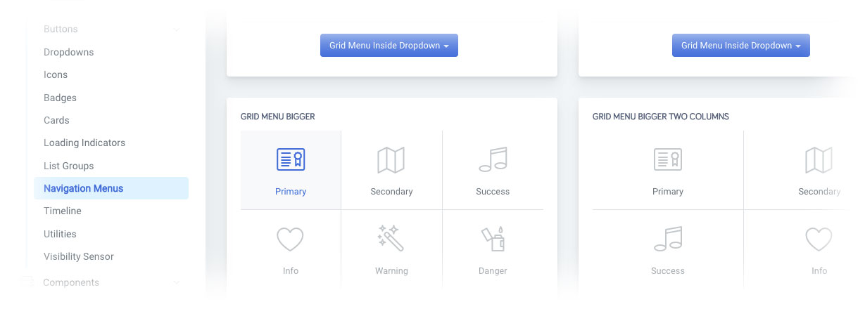
Task: Select the Info heart icon in Grid Menu Bigger
Action: pos(290,239)
